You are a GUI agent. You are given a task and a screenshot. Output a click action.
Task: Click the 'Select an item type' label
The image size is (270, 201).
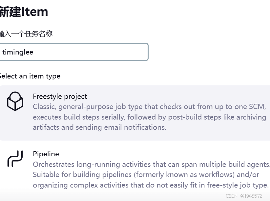click(30, 76)
